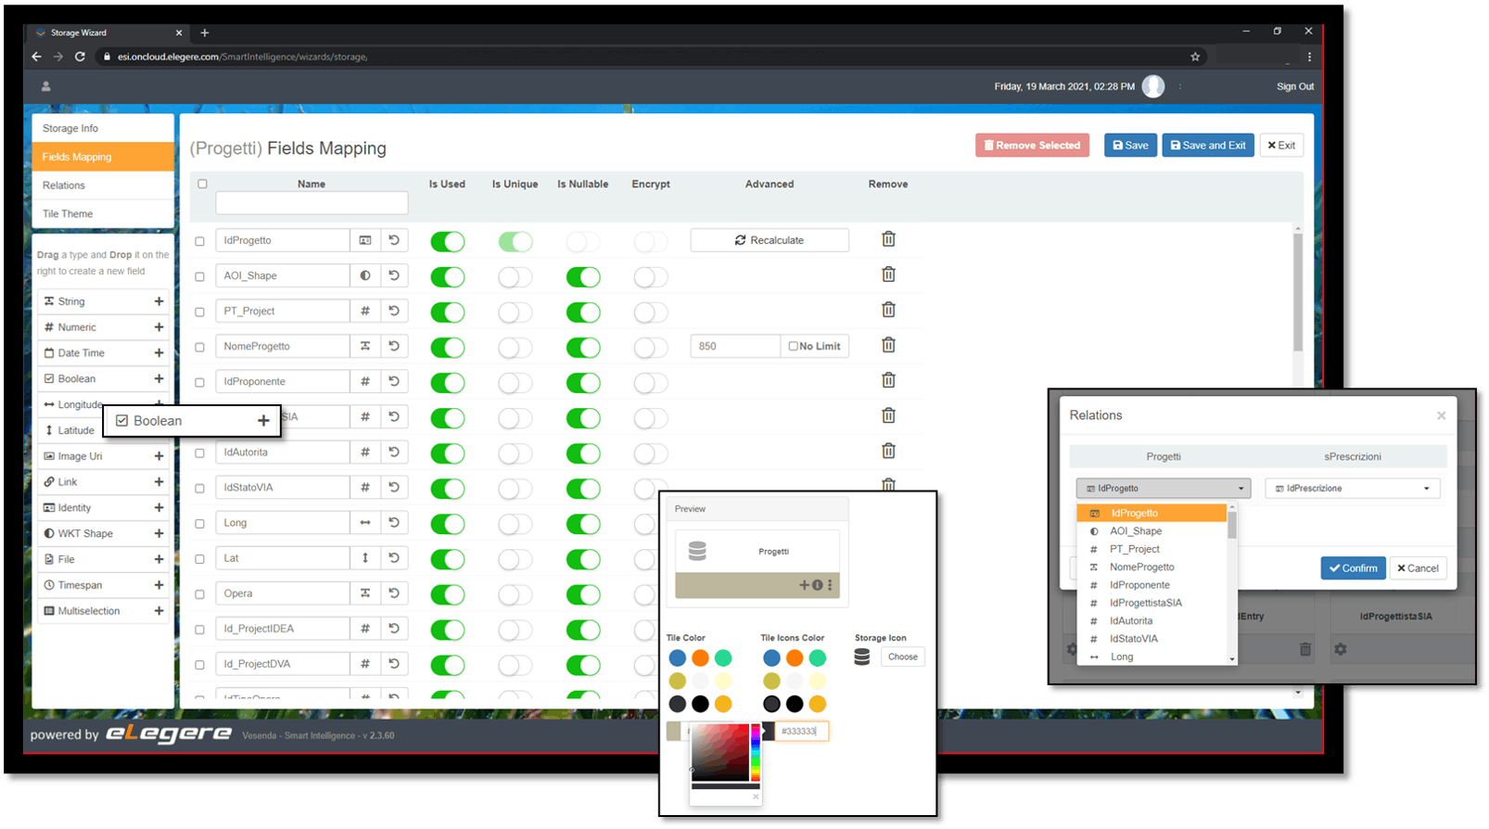Recalculate the IdProgetto field
Image resolution: width=1489 pixels, height=829 pixels.
click(x=770, y=240)
